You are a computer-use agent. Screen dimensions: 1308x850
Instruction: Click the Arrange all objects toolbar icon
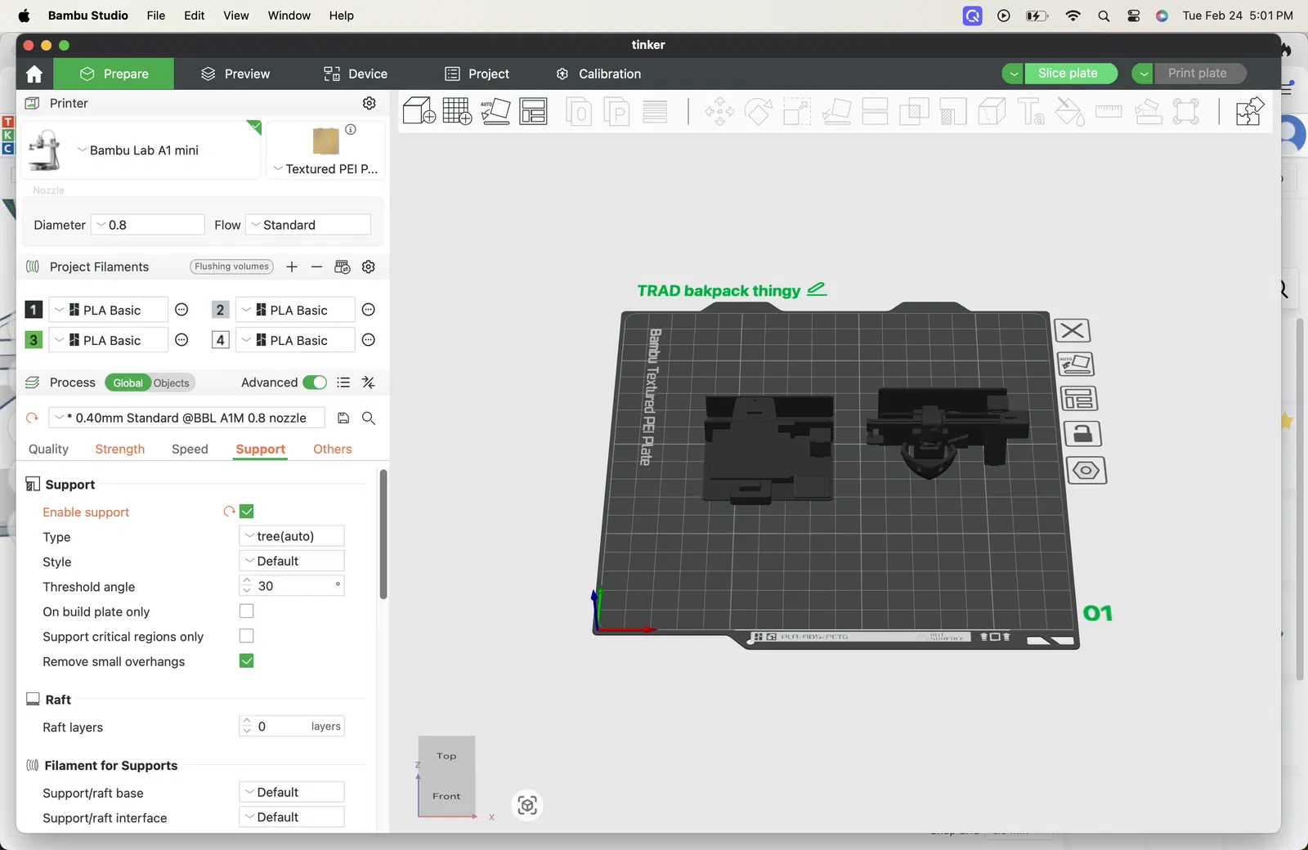point(534,111)
